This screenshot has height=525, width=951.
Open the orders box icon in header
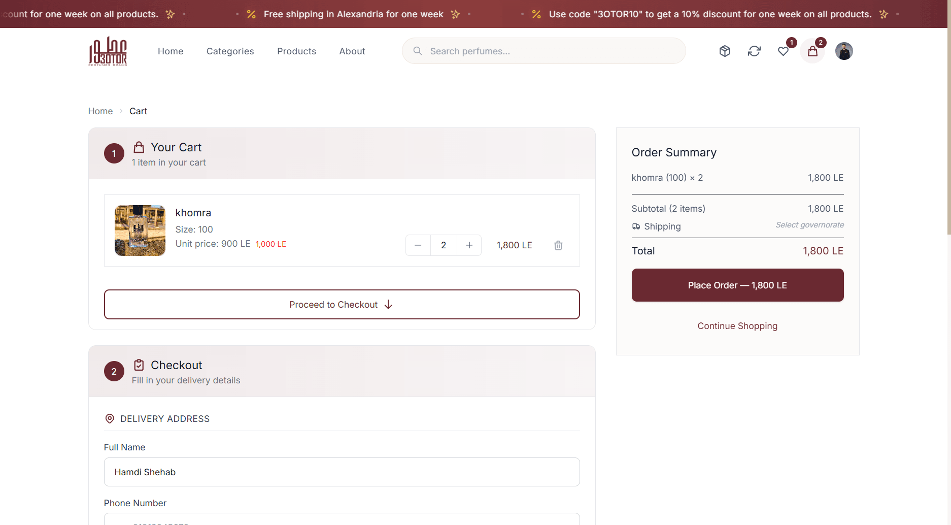pyautogui.click(x=725, y=51)
